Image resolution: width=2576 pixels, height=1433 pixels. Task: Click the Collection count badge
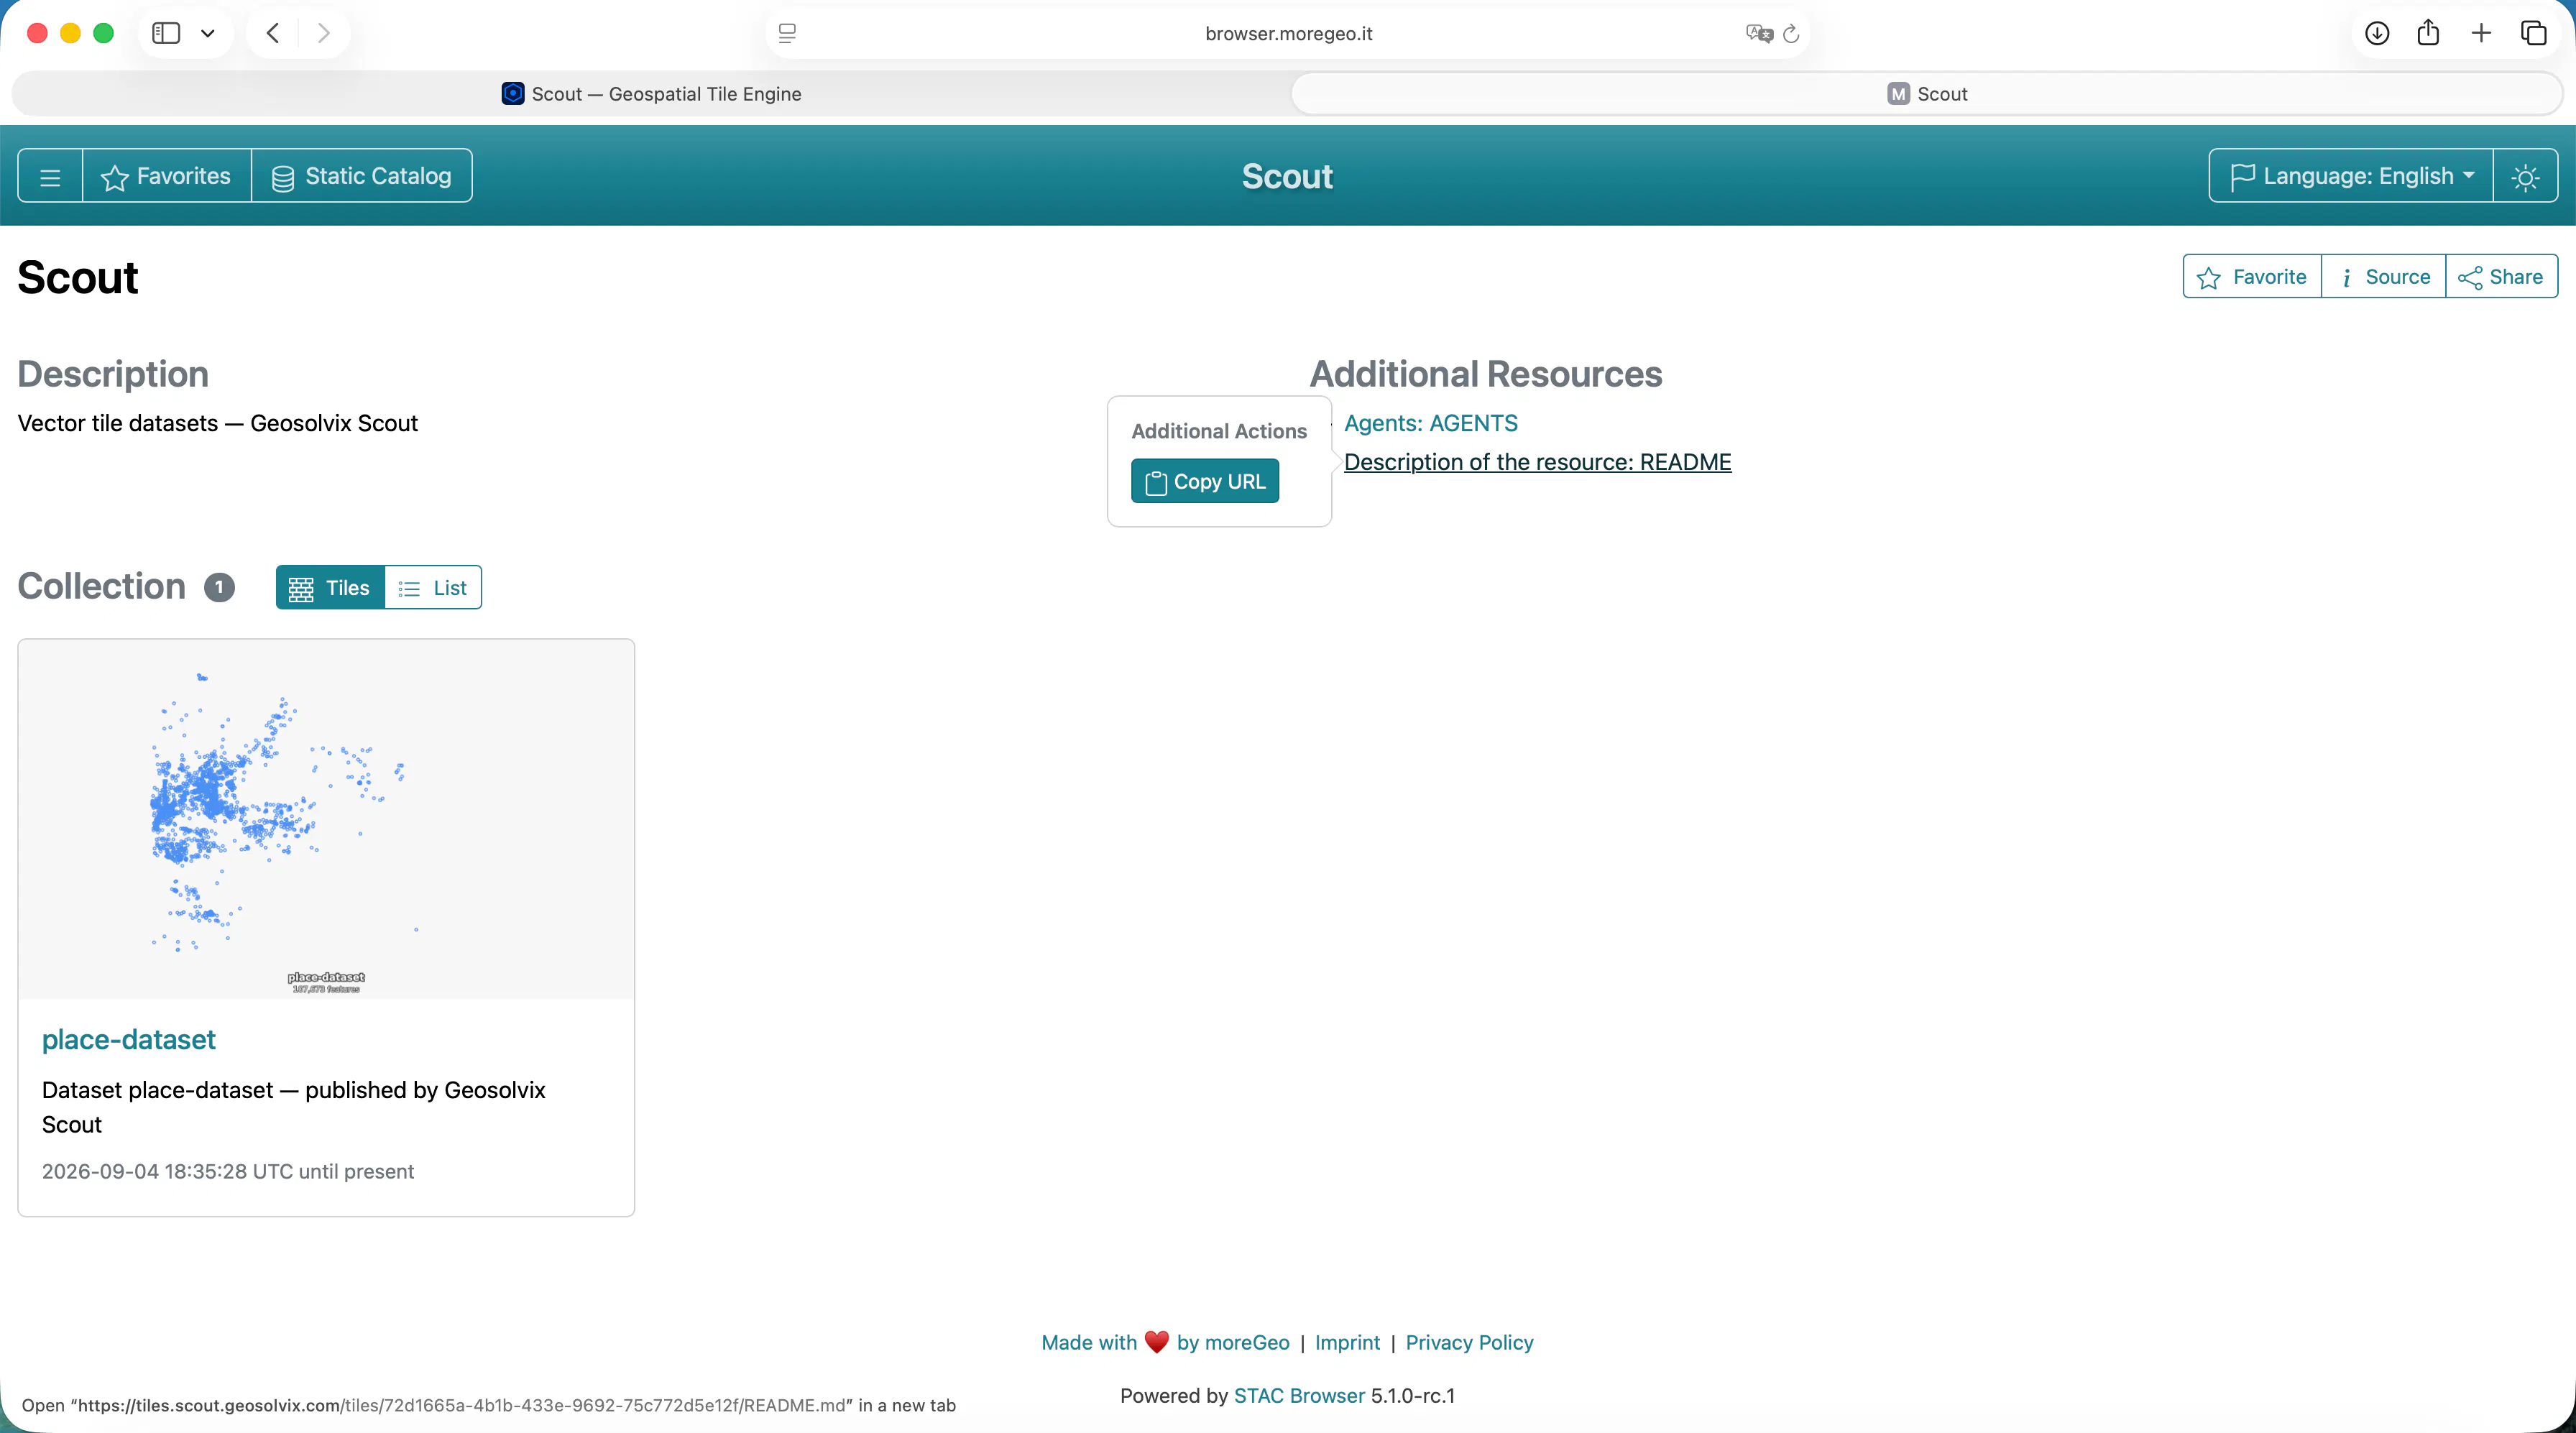pos(219,587)
